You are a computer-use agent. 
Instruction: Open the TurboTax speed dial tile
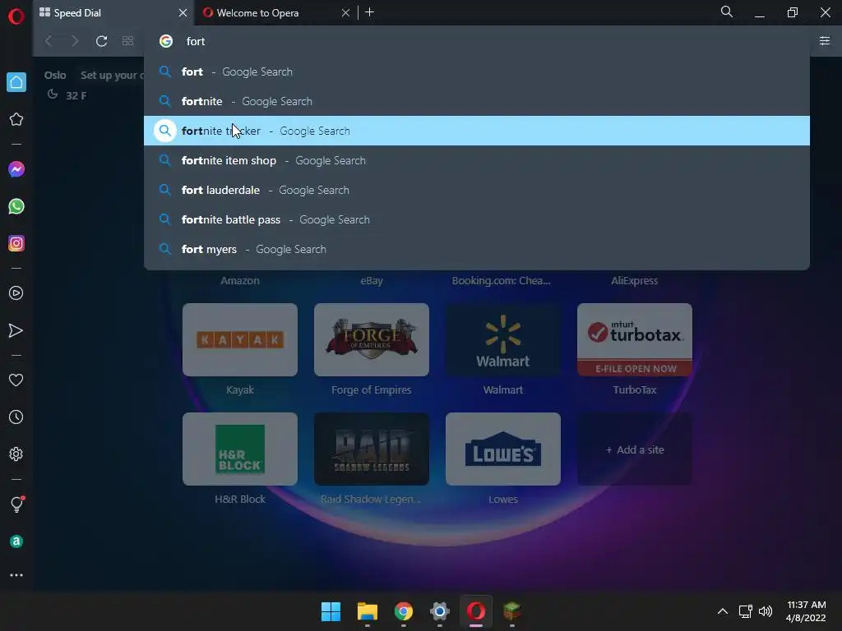pyautogui.click(x=635, y=339)
